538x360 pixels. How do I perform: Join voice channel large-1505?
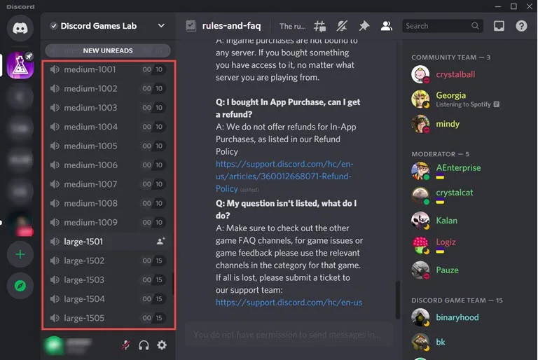[x=108, y=318]
